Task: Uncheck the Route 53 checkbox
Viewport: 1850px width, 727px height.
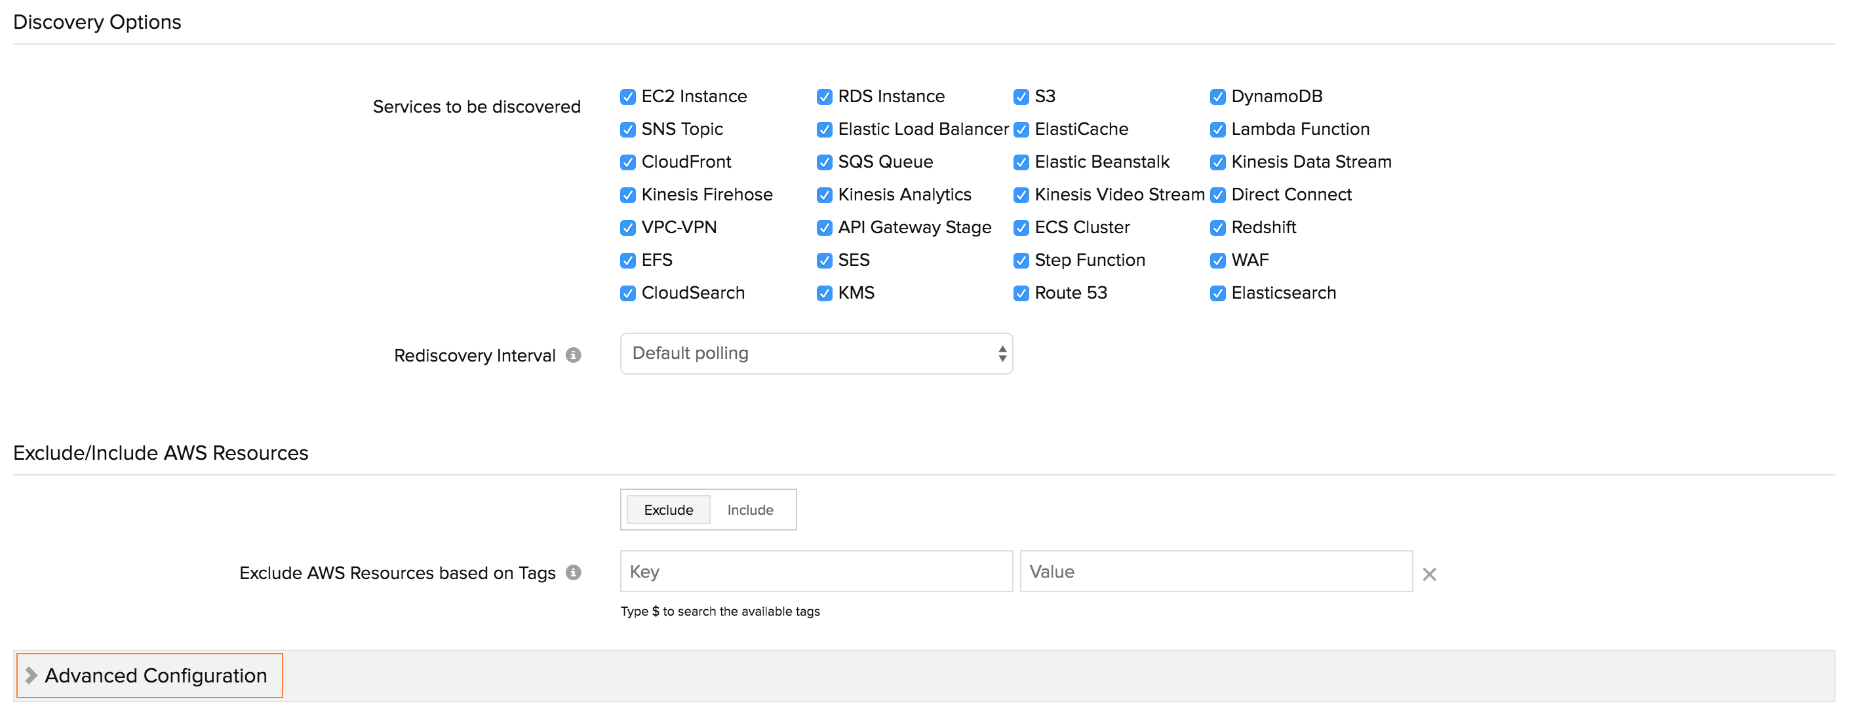Action: point(1021,293)
